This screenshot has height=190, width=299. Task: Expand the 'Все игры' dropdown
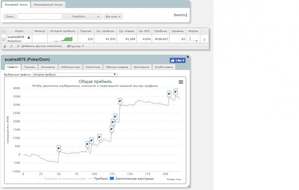(113, 17)
